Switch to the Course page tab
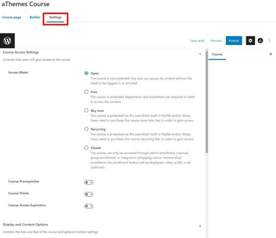 point(12,17)
